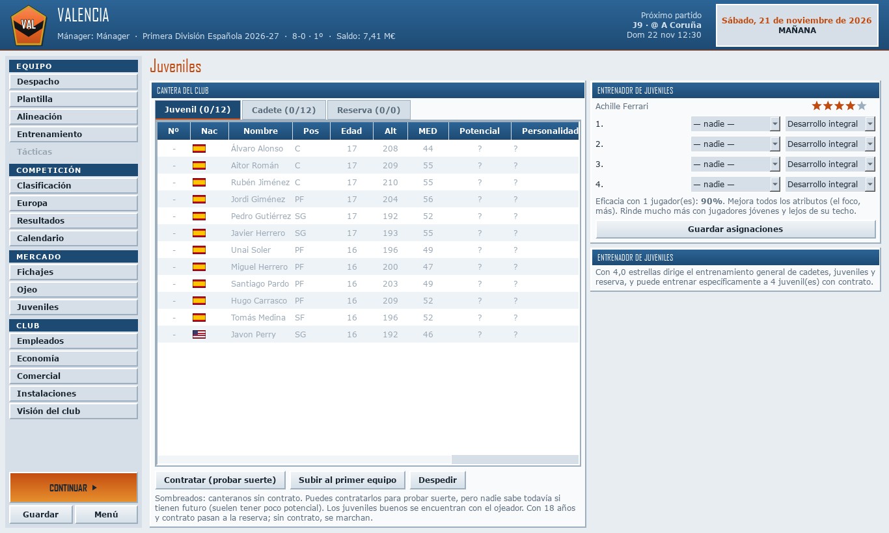Select Javon Perry row
889x533 pixels.
tap(368, 335)
